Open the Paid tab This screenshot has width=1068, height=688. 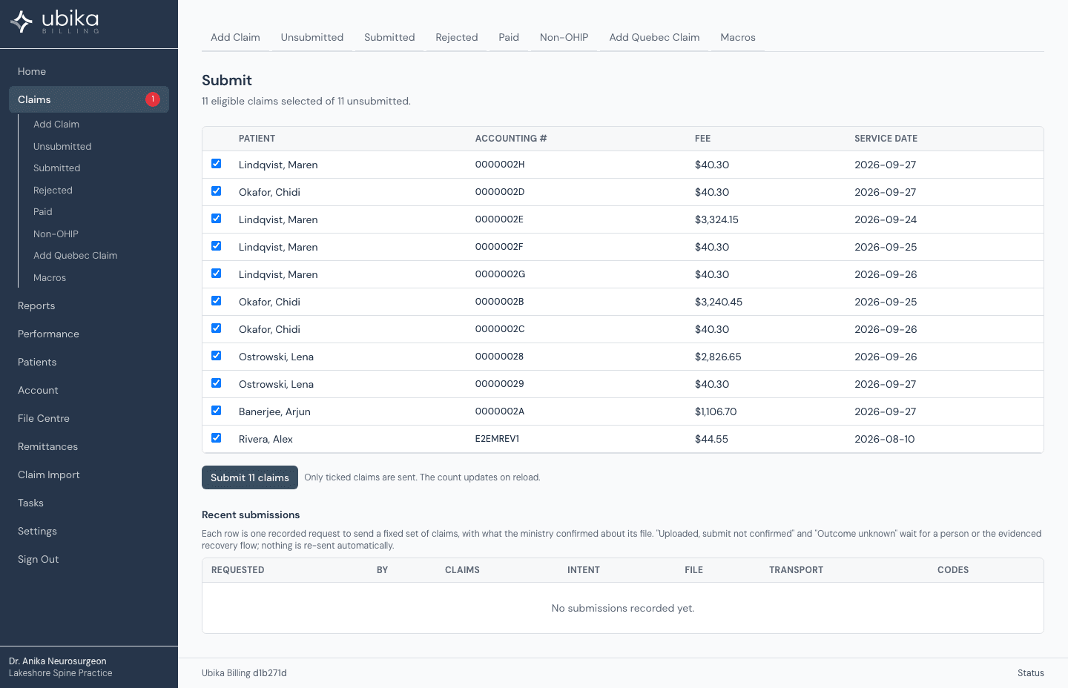(x=509, y=37)
